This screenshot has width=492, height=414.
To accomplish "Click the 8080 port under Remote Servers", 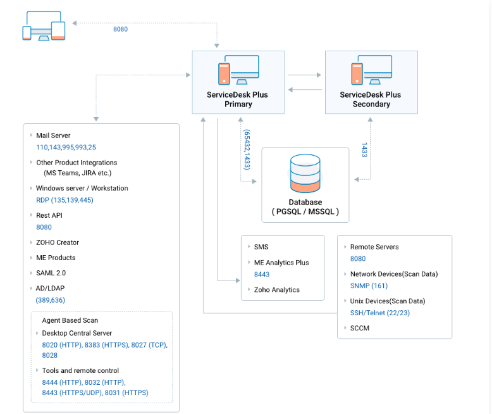I will pyautogui.click(x=358, y=259).
